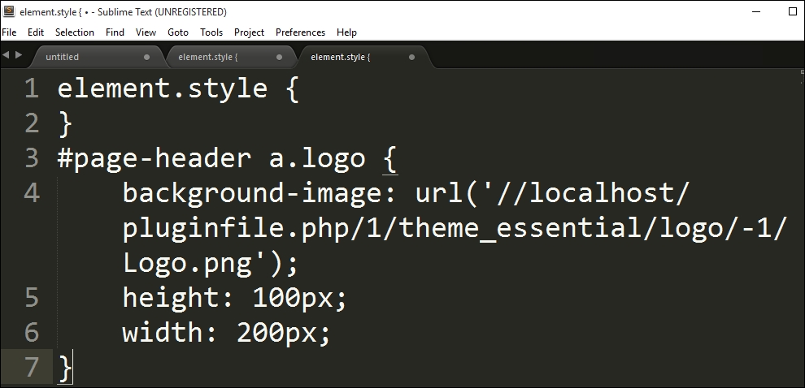Open the Edit menu
This screenshot has width=805, height=388.
(x=36, y=32)
